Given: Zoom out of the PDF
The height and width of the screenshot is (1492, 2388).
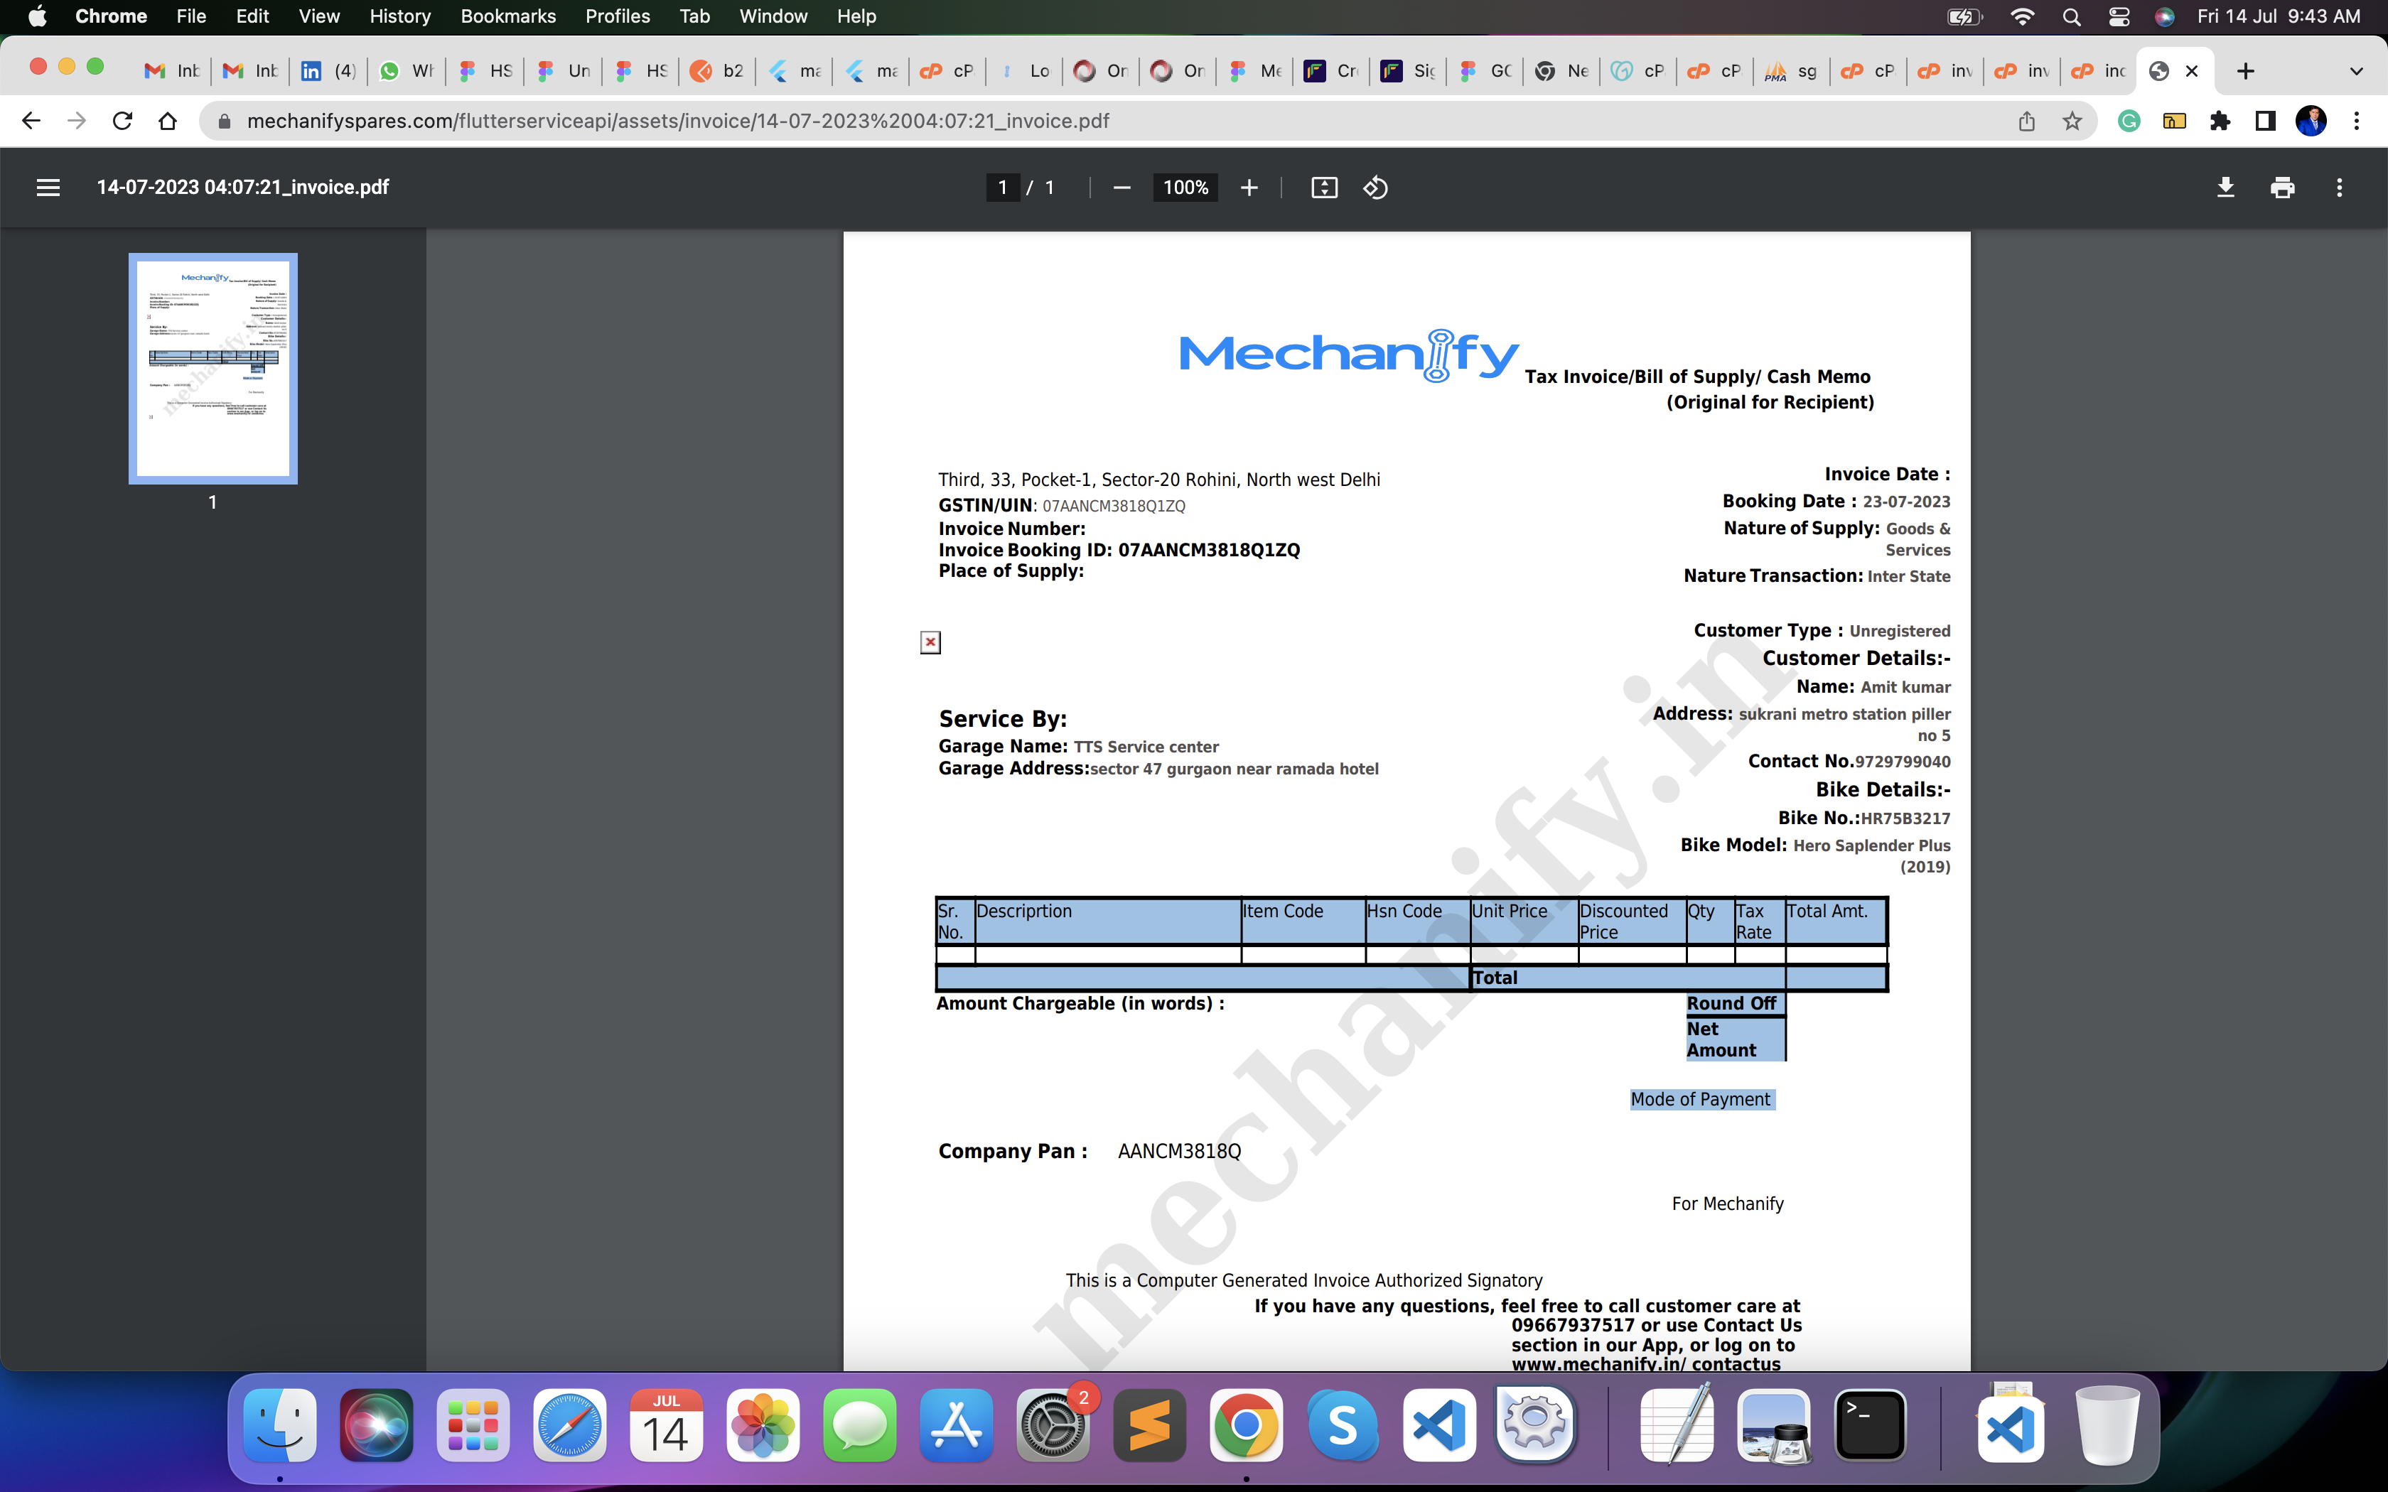Looking at the screenshot, I should (1121, 188).
